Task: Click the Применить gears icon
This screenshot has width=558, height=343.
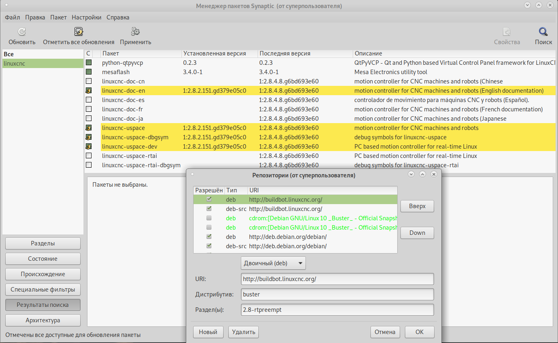Action: pos(136,32)
